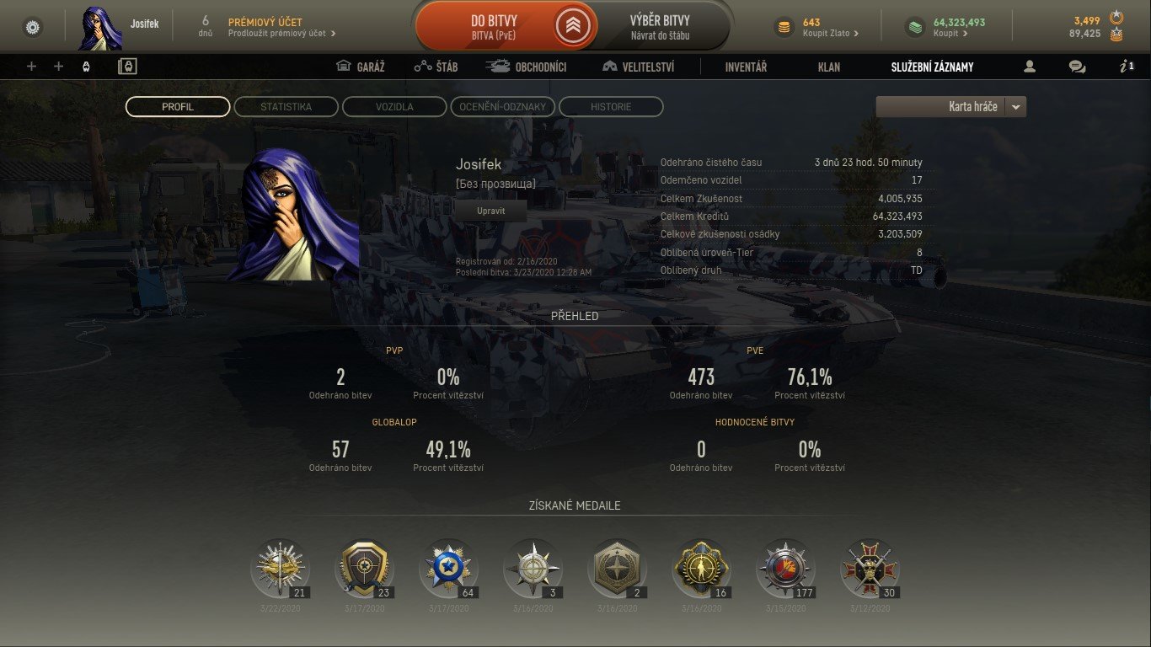The width and height of the screenshot is (1151, 647).
Task: Click the chat bubbles icon
Action: coord(1077,67)
